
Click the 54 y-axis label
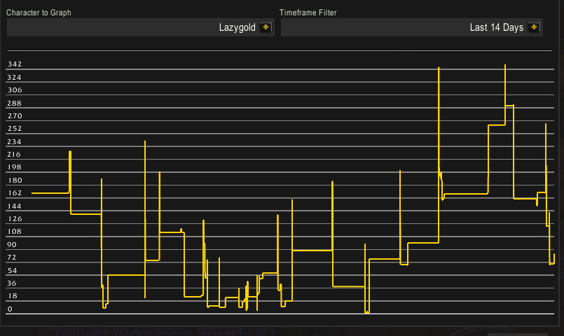click(x=12, y=270)
